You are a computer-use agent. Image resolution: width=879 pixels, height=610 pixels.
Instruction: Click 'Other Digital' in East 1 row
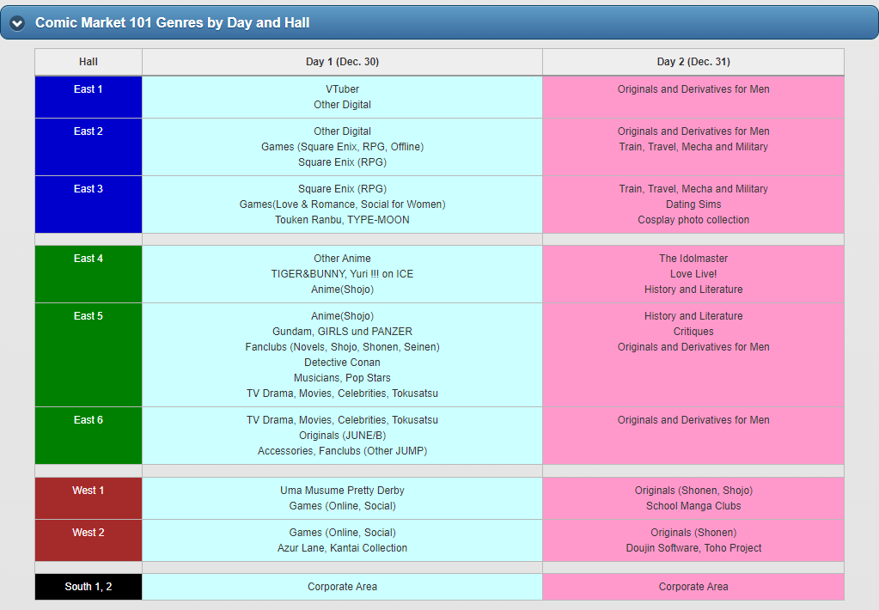342,105
